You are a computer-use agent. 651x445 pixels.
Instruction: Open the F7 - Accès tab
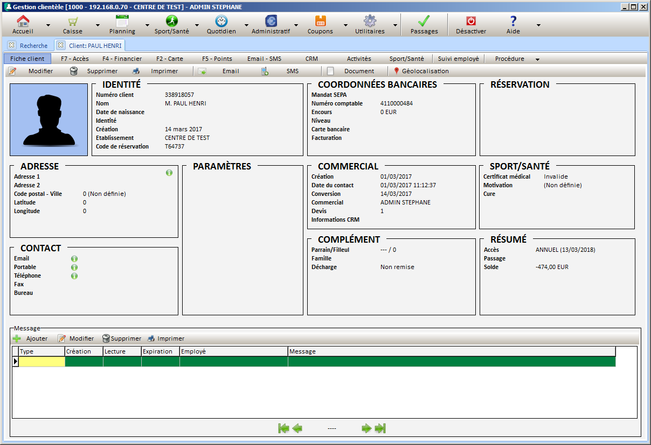75,59
